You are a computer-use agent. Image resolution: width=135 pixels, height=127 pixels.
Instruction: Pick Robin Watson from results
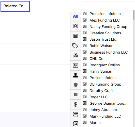click(101, 46)
